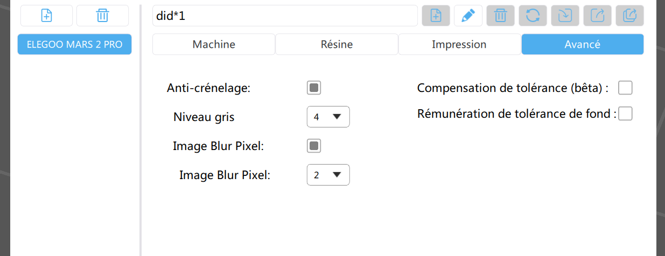
Task: Enable Rémunération de tolérance de fond
Action: coord(625,113)
